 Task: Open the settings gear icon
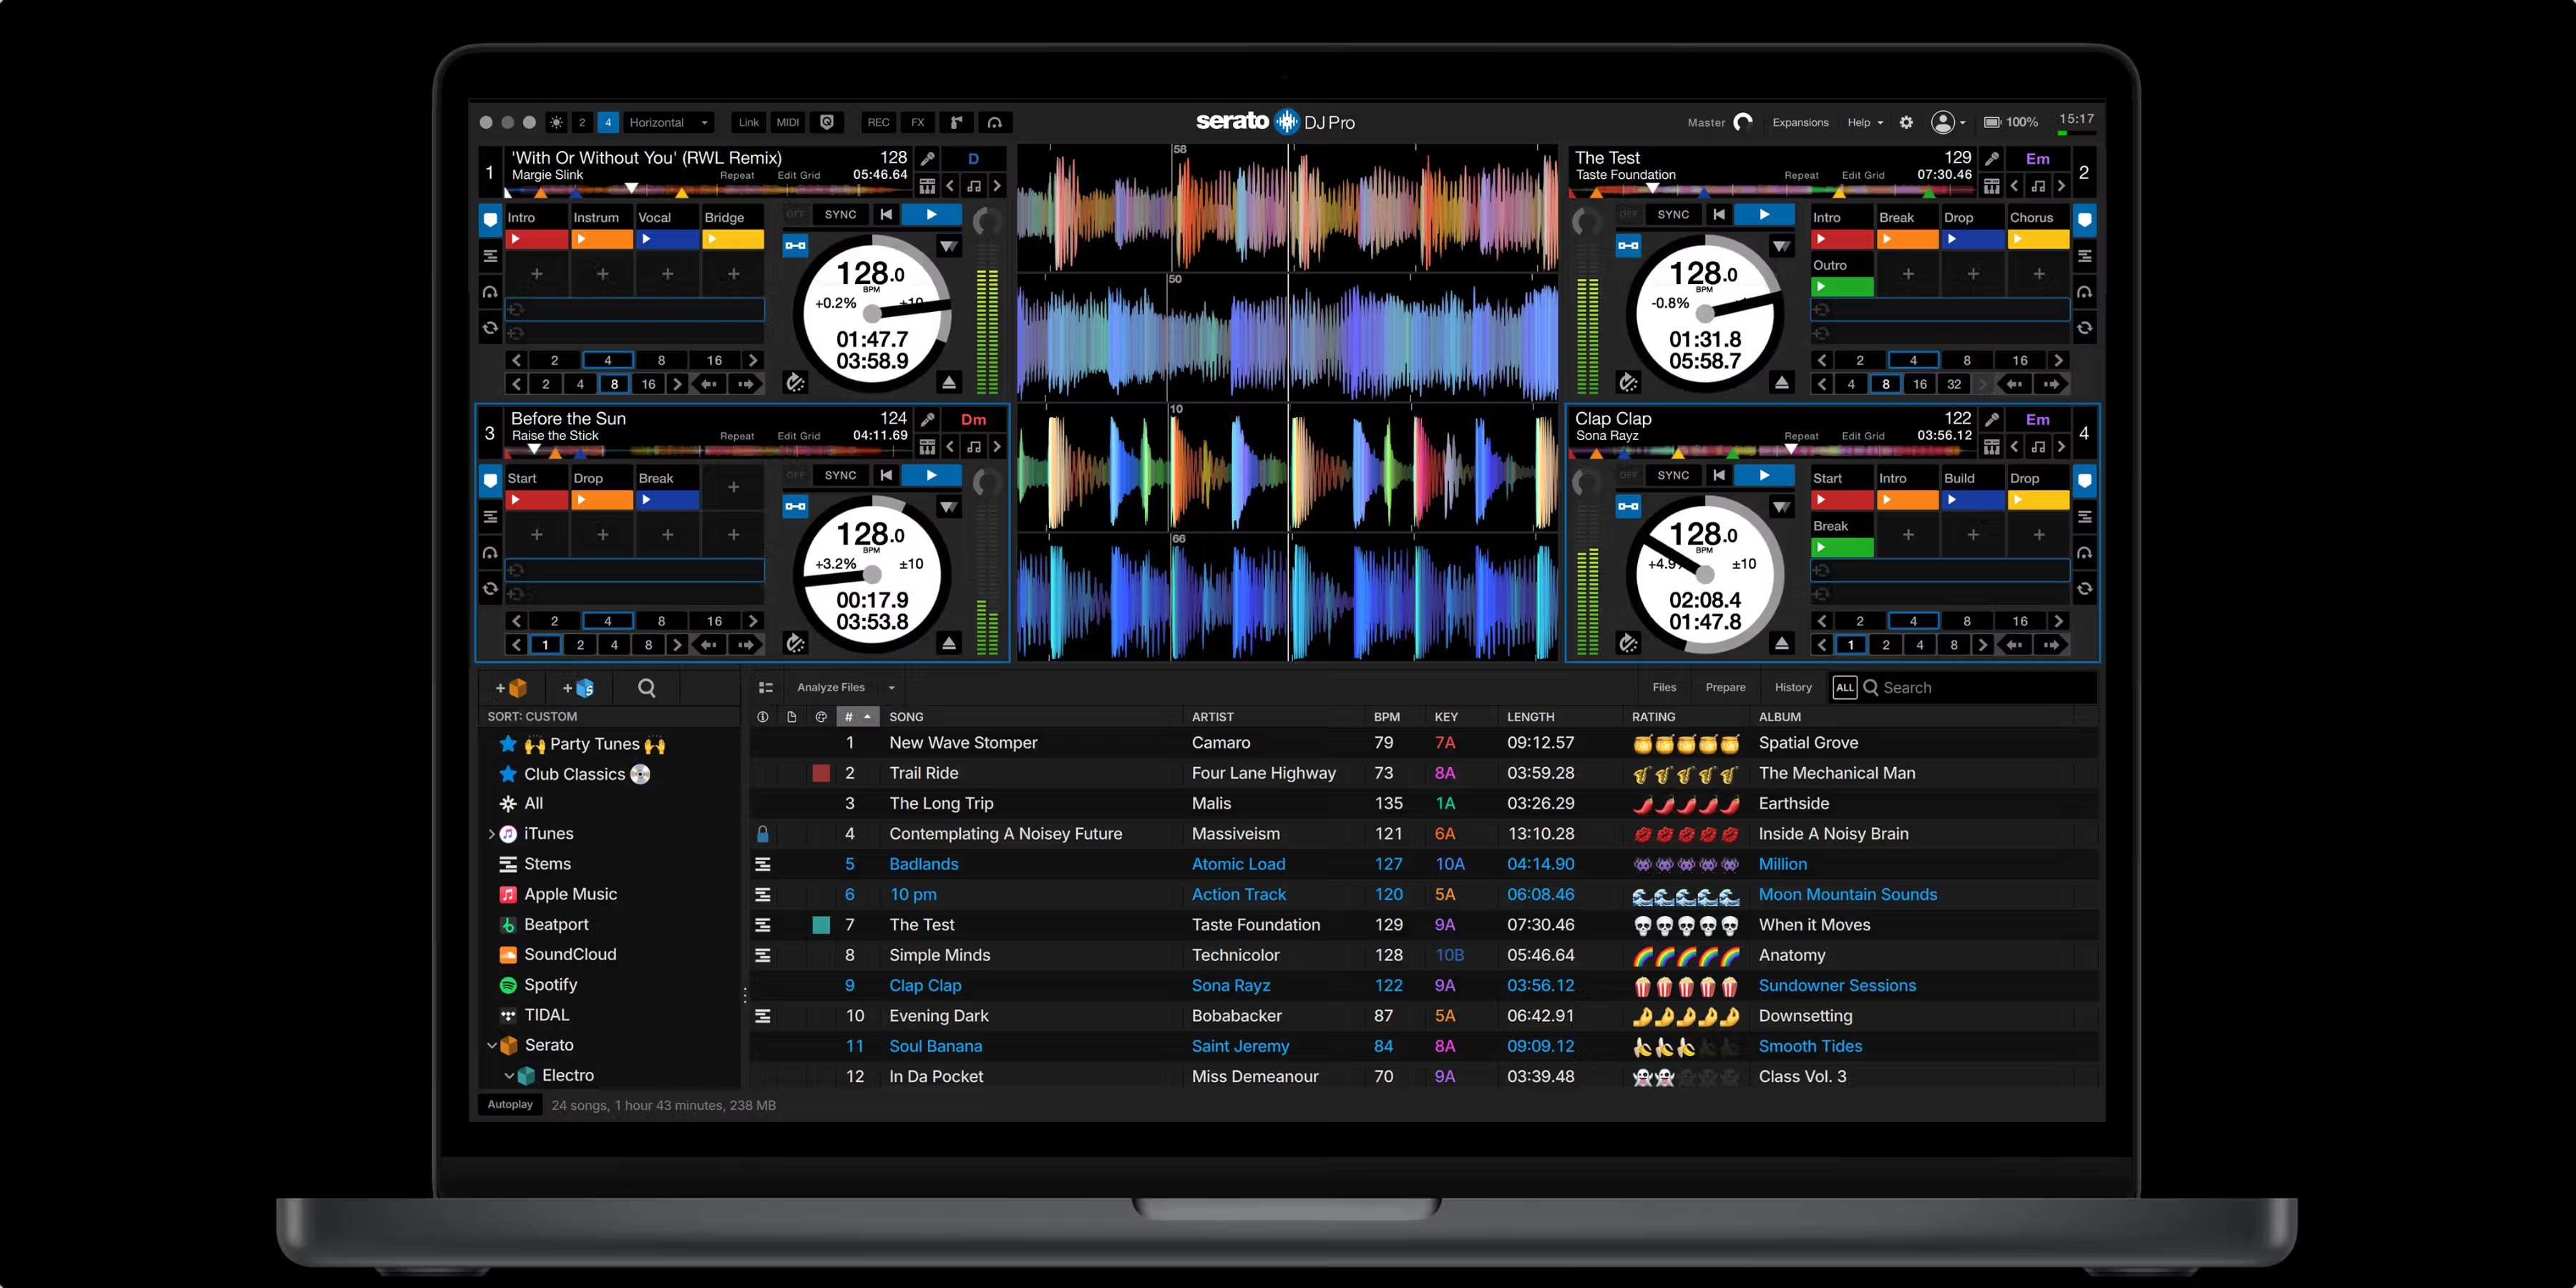[x=1906, y=122]
